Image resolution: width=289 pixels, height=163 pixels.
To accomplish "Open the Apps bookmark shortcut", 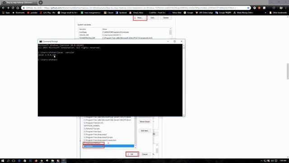I will coord(6,13).
